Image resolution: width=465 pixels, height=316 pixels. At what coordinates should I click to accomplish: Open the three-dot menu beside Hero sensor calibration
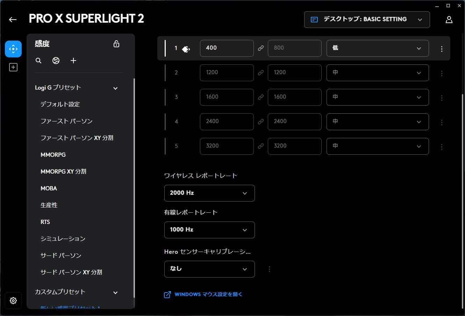click(269, 269)
